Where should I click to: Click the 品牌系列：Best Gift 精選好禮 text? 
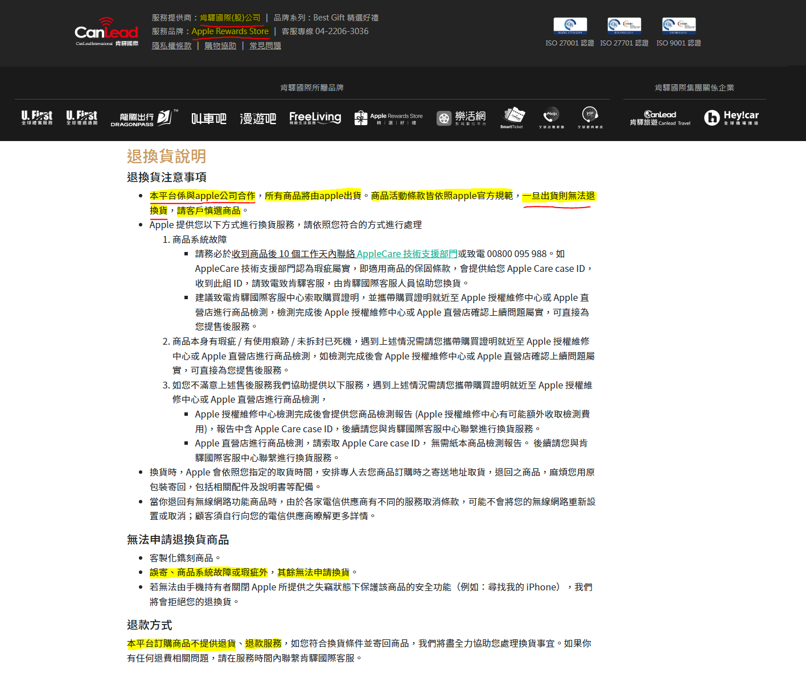326,18
